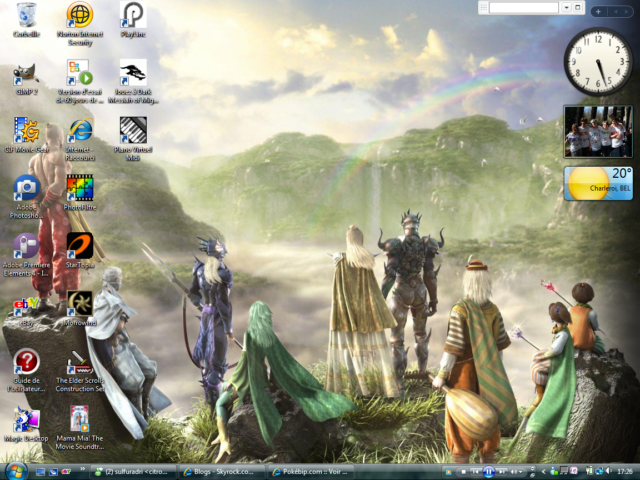Switch to Pokébip.com taskbar window
The width and height of the screenshot is (640, 480).
coord(311,472)
